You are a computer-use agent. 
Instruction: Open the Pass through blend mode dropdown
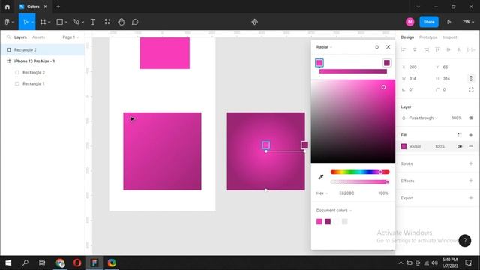click(423, 118)
